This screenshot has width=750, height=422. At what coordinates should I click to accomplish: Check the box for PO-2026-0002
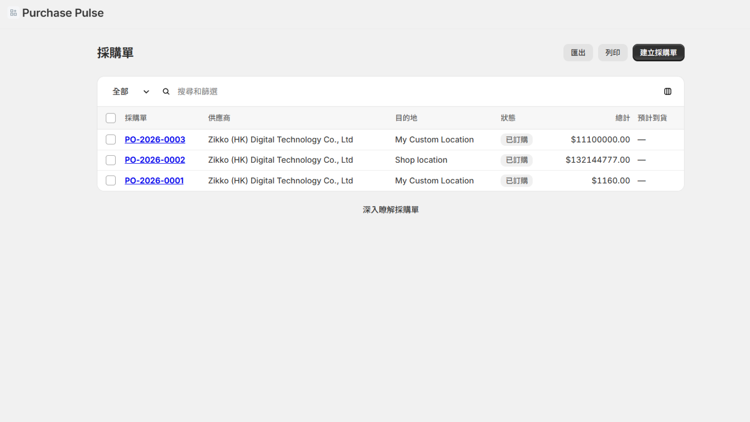pyautogui.click(x=111, y=160)
